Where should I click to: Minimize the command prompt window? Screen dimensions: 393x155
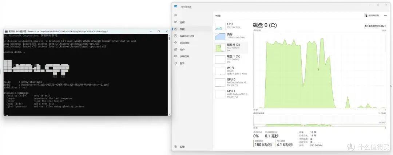(x=151, y=32)
